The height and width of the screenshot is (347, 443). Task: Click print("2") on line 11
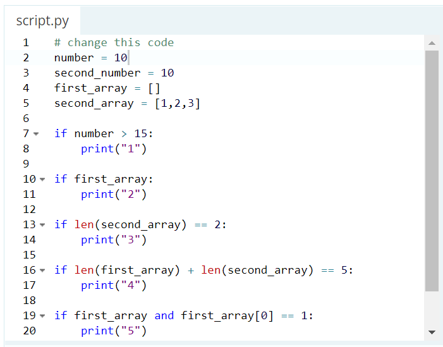[114, 195]
